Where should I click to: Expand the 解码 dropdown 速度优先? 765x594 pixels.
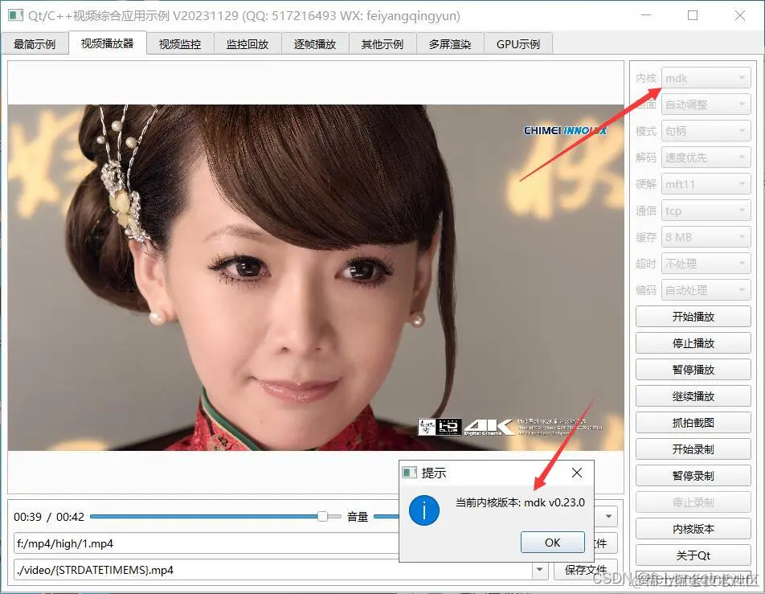click(x=706, y=158)
